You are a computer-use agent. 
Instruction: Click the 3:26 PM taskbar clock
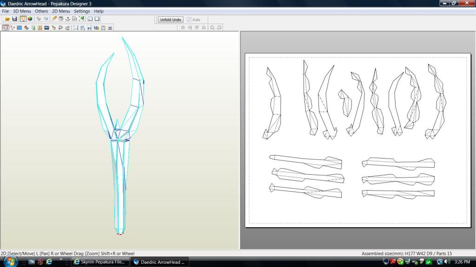click(462, 261)
